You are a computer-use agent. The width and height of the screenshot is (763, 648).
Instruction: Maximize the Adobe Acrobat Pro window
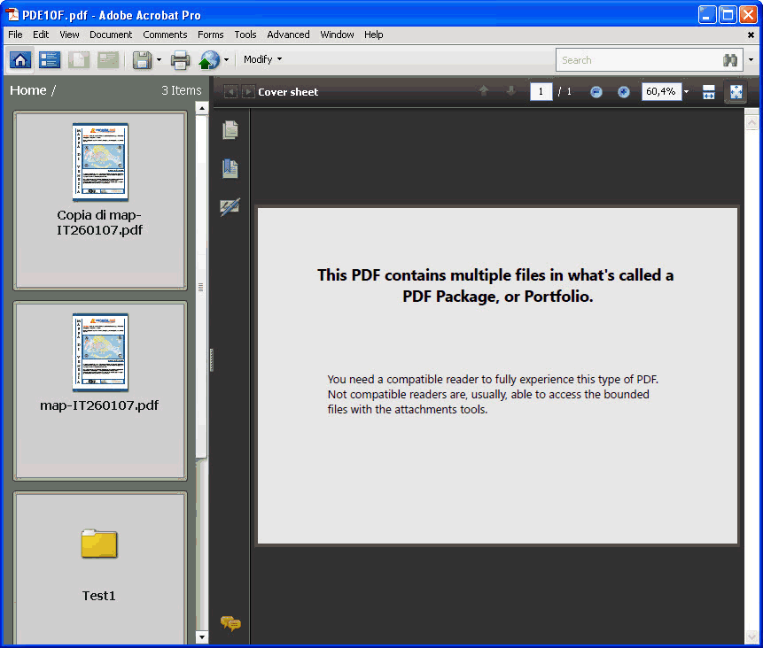[x=728, y=15]
